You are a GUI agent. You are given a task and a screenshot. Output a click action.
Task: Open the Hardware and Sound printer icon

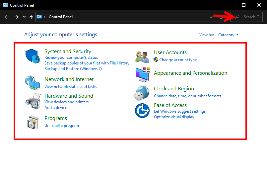click(33, 101)
